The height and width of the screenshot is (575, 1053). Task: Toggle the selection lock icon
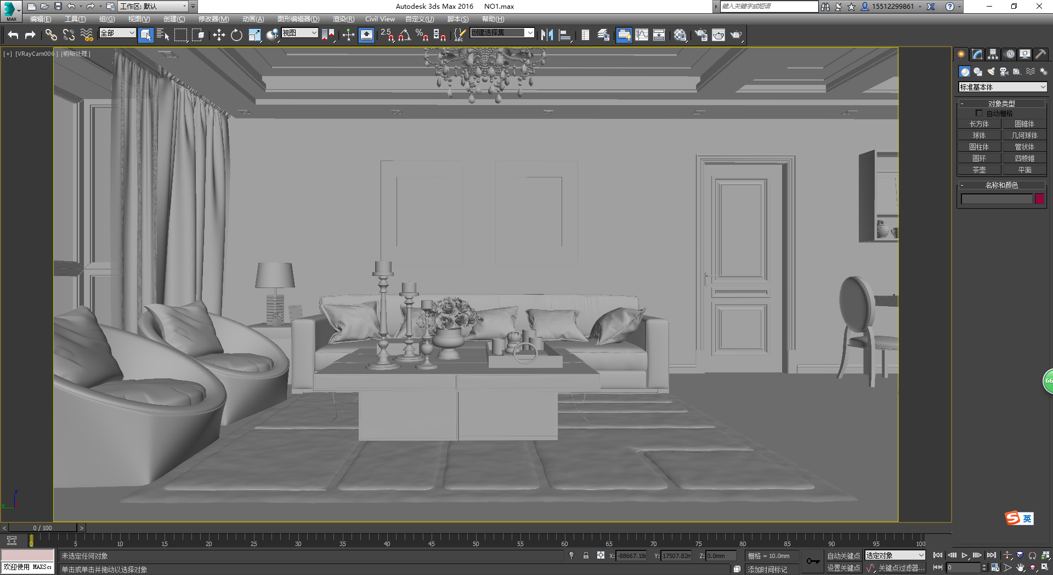(x=586, y=555)
